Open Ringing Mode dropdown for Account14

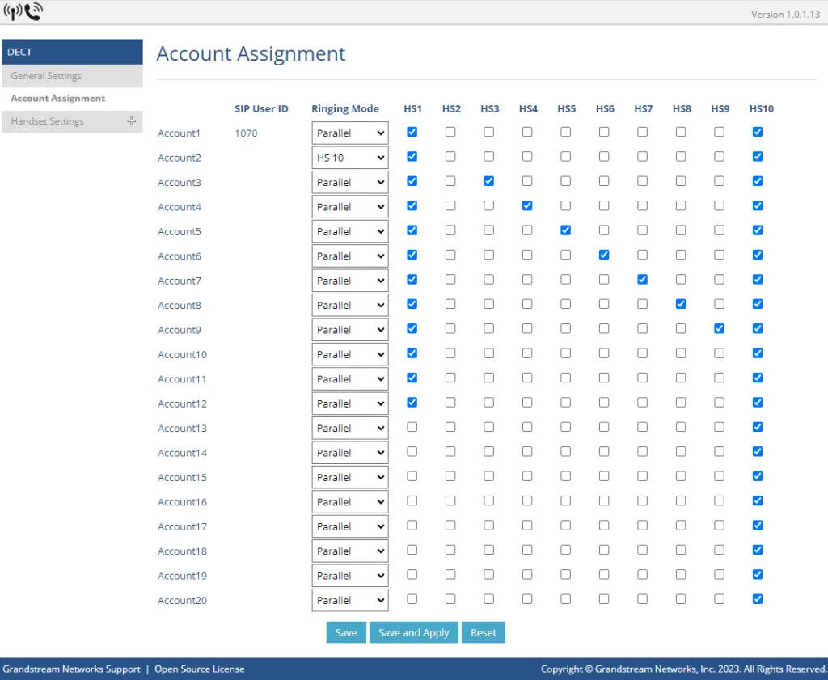coord(350,453)
